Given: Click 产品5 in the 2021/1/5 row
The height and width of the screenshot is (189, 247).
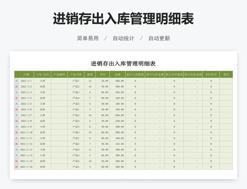Looking at the screenshot, I should (76, 104).
